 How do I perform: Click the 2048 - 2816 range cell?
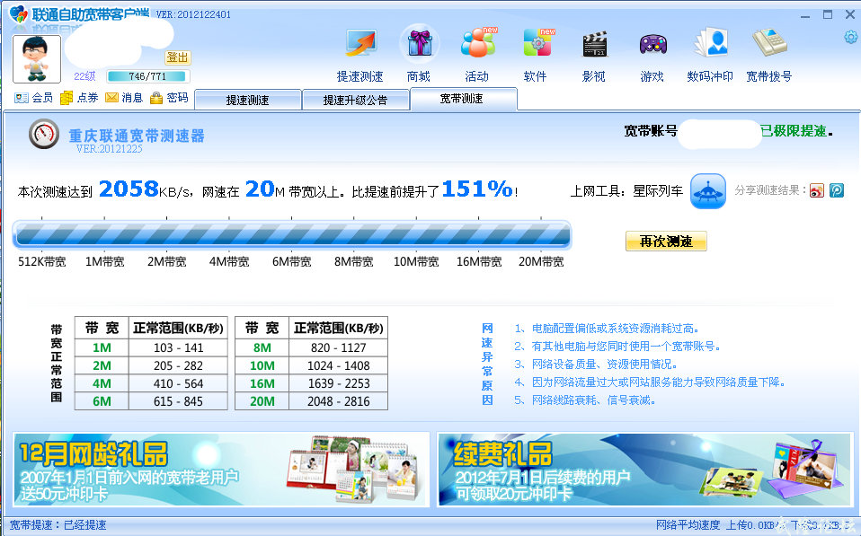pos(338,401)
